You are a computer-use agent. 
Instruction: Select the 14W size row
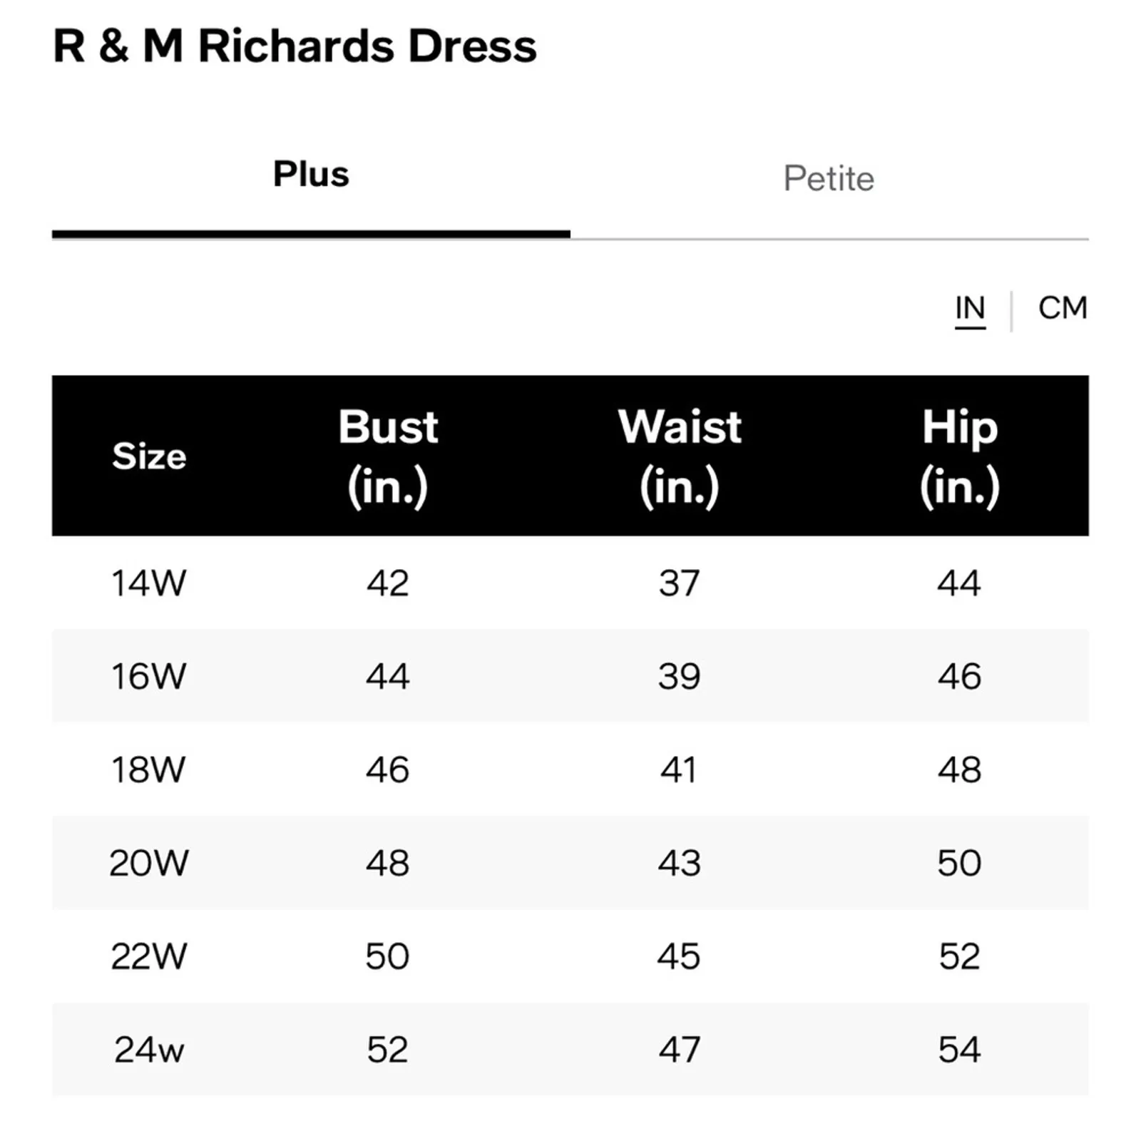148,584
